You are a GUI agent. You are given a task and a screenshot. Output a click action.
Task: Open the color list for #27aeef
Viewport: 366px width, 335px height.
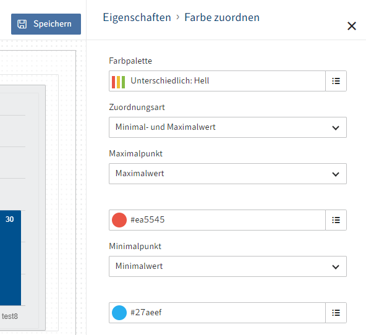336,313
